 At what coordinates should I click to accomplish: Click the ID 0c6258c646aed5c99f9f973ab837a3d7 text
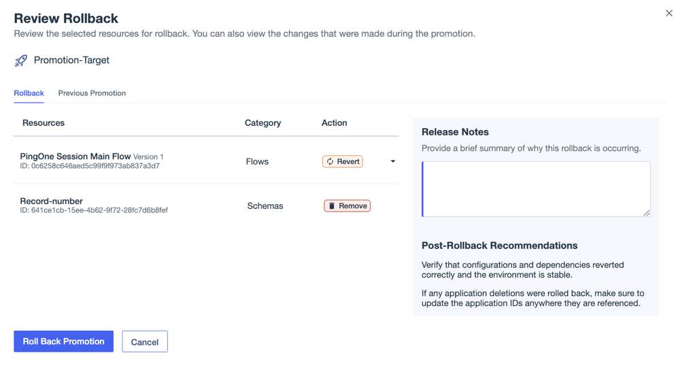coord(90,166)
